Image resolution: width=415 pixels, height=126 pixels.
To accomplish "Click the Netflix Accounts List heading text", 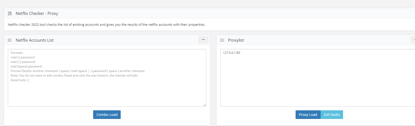I will click(35, 40).
